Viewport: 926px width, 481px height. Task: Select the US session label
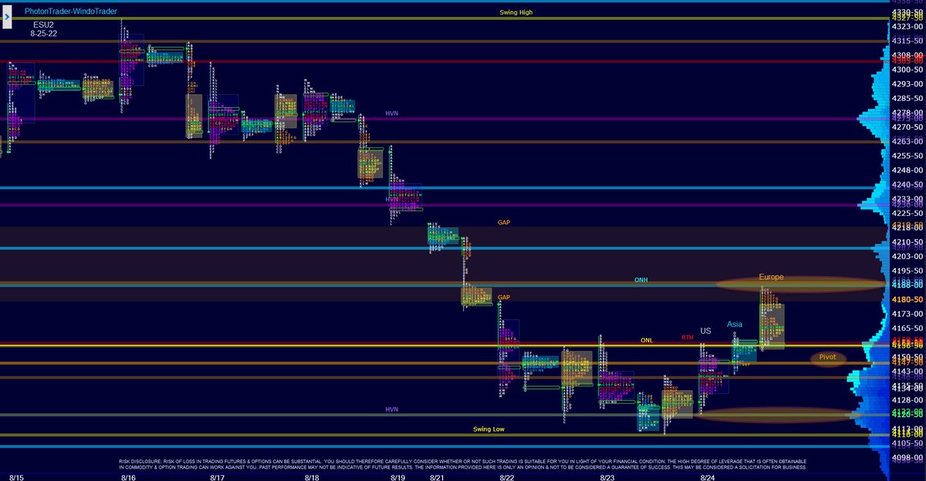(x=705, y=331)
